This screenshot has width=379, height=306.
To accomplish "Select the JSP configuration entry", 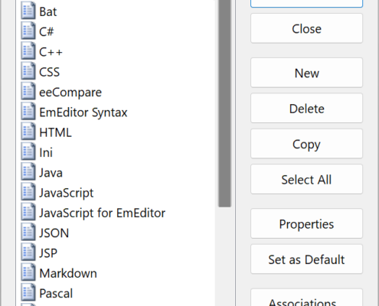I will click(x=48, y=253).
